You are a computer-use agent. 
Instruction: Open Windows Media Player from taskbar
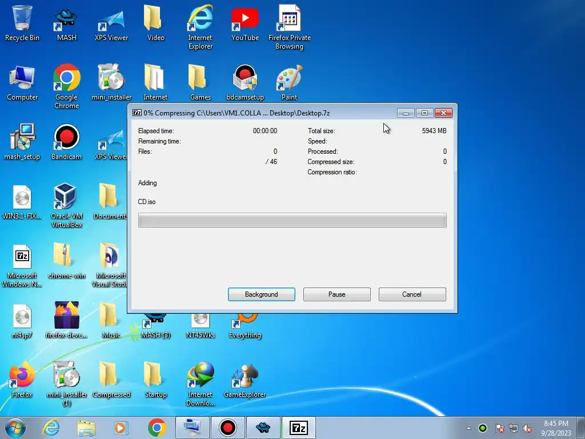(121, 428)
